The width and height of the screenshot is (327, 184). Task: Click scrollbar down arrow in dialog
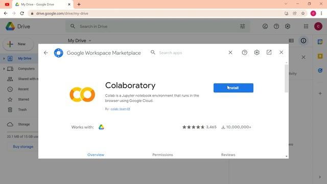coord(286,156)
